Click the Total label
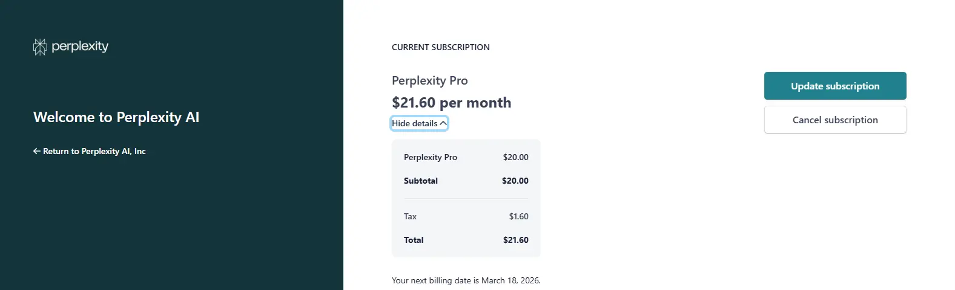The width and height of the screenshot is (955, 290). 414,240
